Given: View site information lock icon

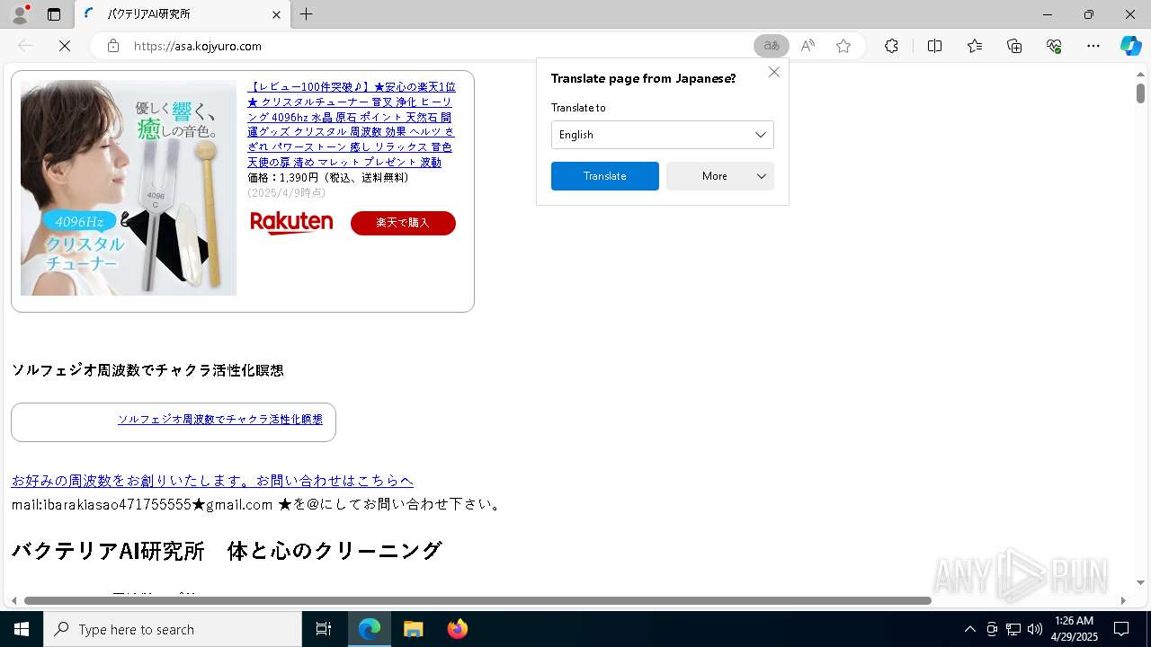Looking at the screenshot, I should [112, 46].
